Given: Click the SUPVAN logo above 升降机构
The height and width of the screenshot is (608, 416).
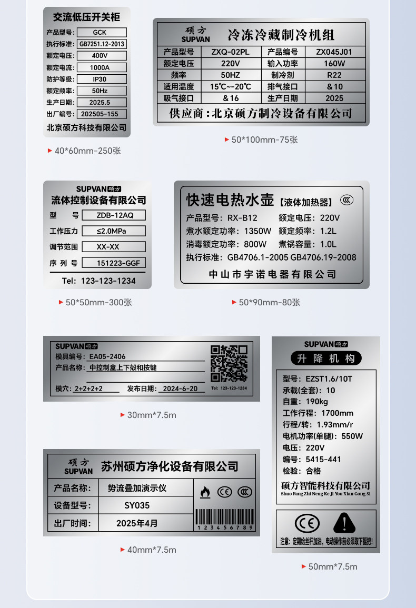Looking at the screenshot, I should click(x=326, y=344).
